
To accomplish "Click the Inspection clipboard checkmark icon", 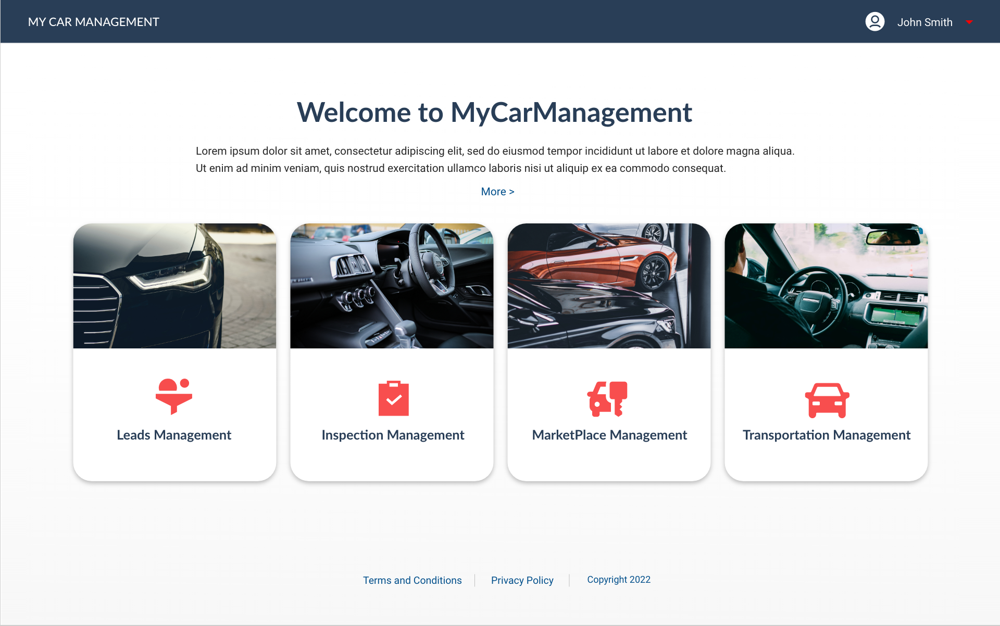I will click(393, 398).
